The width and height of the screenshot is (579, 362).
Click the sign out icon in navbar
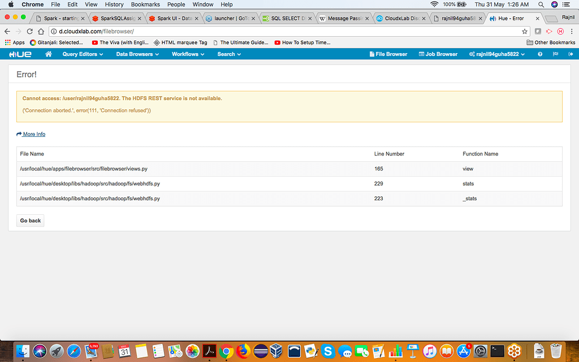tap(570, 54)
